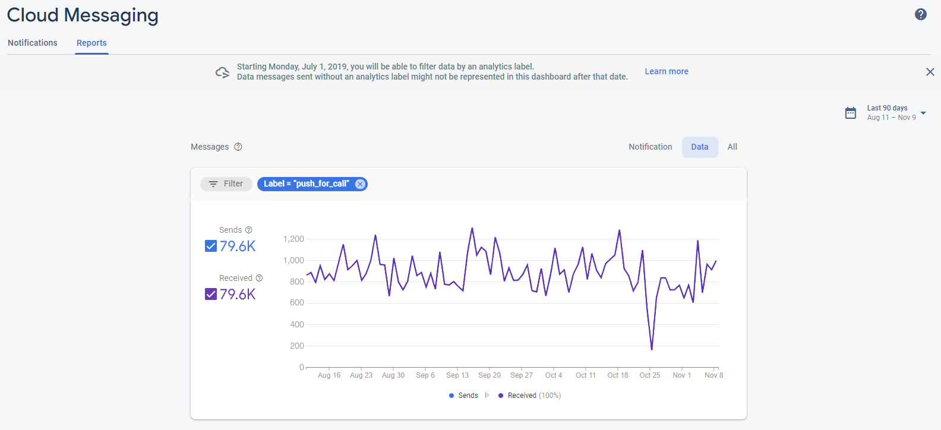Click the Received info question mark icon
941x430 pixels.
point(259,278)
